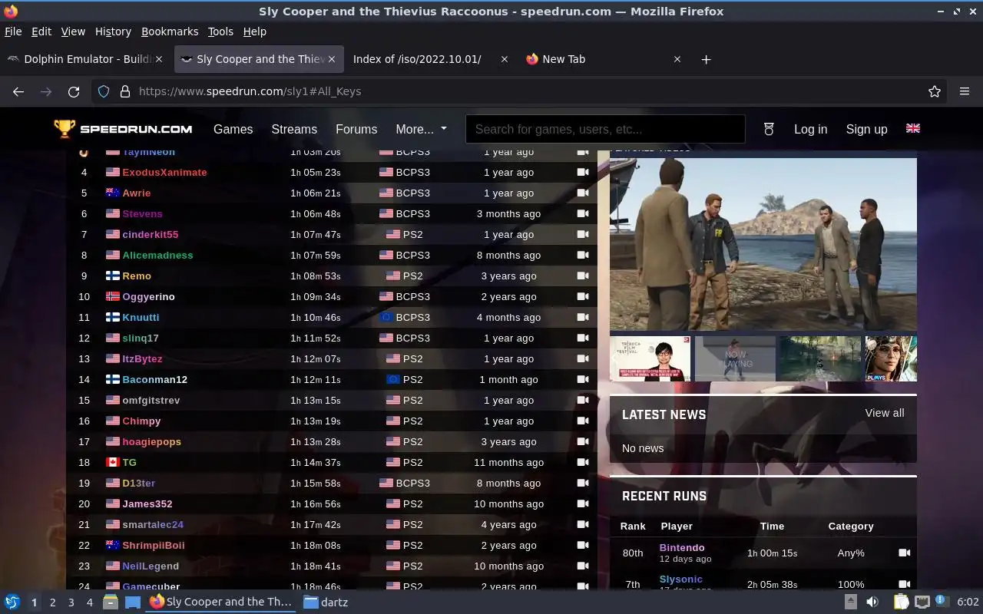Open the video icon for Remo's run
The image size is (983, 614).
583,276
